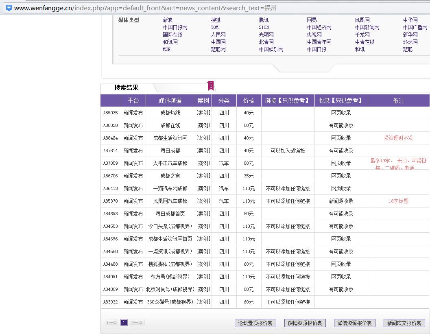
Task: Select the 360众媒号(成都视界) channel cell
Action: coord(170,302)
